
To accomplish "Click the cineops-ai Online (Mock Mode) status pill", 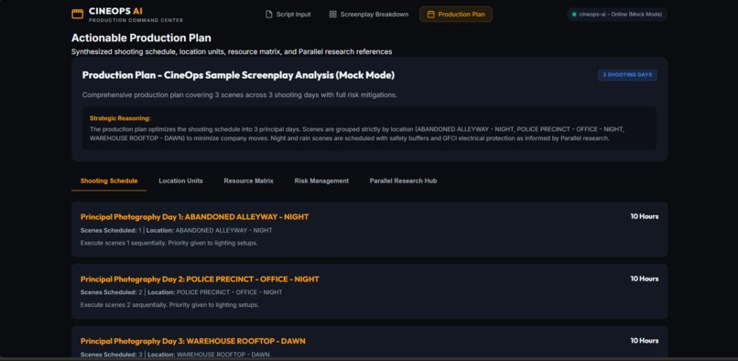I will [616, 14].
